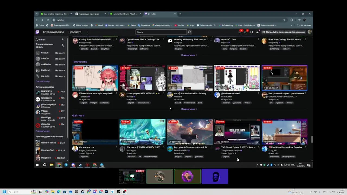The width and height of the screenshot is (347, 195).
Task: Switch to Отслеживаемое tab
Action: pyautogui.click(x=53, y=32)
